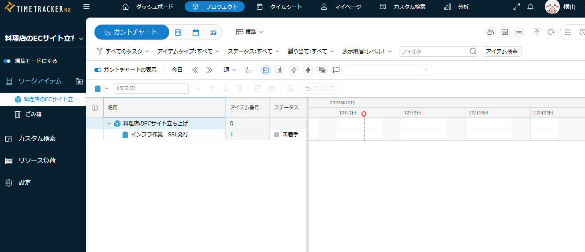585x252 pixels.
Task: Select the インフラ作業 SSL発行 task row
Action: (x=196, y=135)
